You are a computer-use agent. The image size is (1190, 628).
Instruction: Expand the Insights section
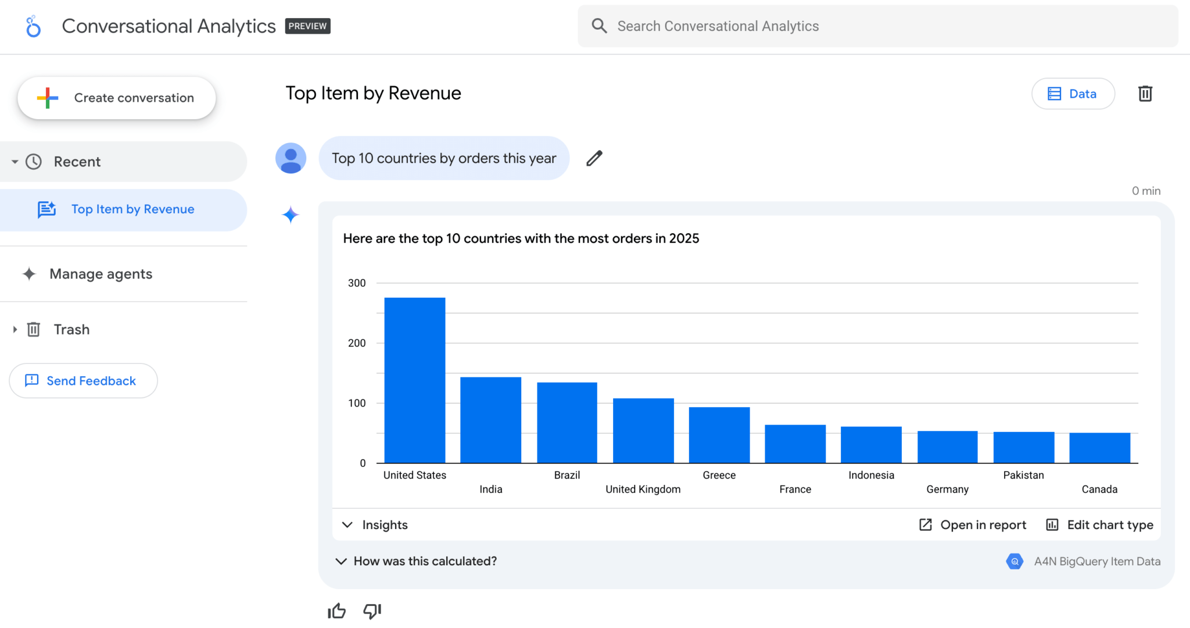375,524
